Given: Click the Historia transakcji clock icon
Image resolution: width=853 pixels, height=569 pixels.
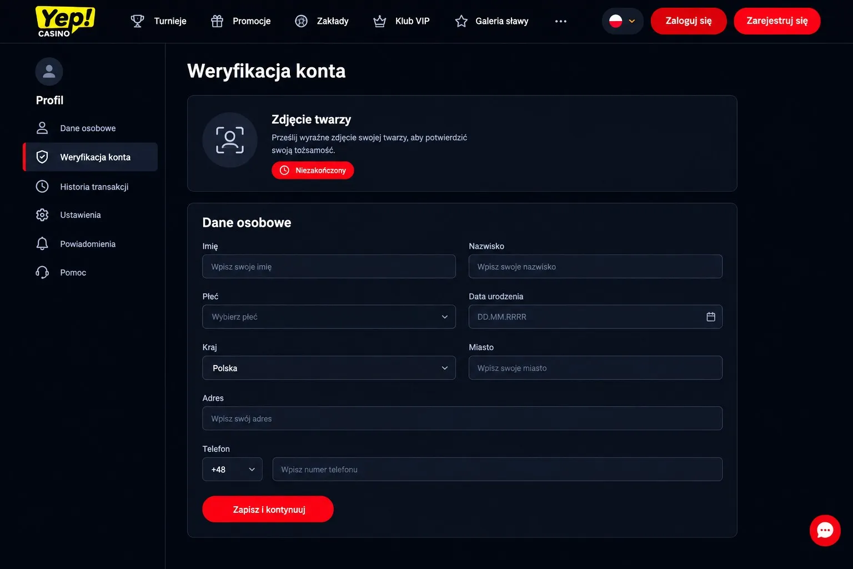Looking at the screenshot, I should [x=42, y=186].
